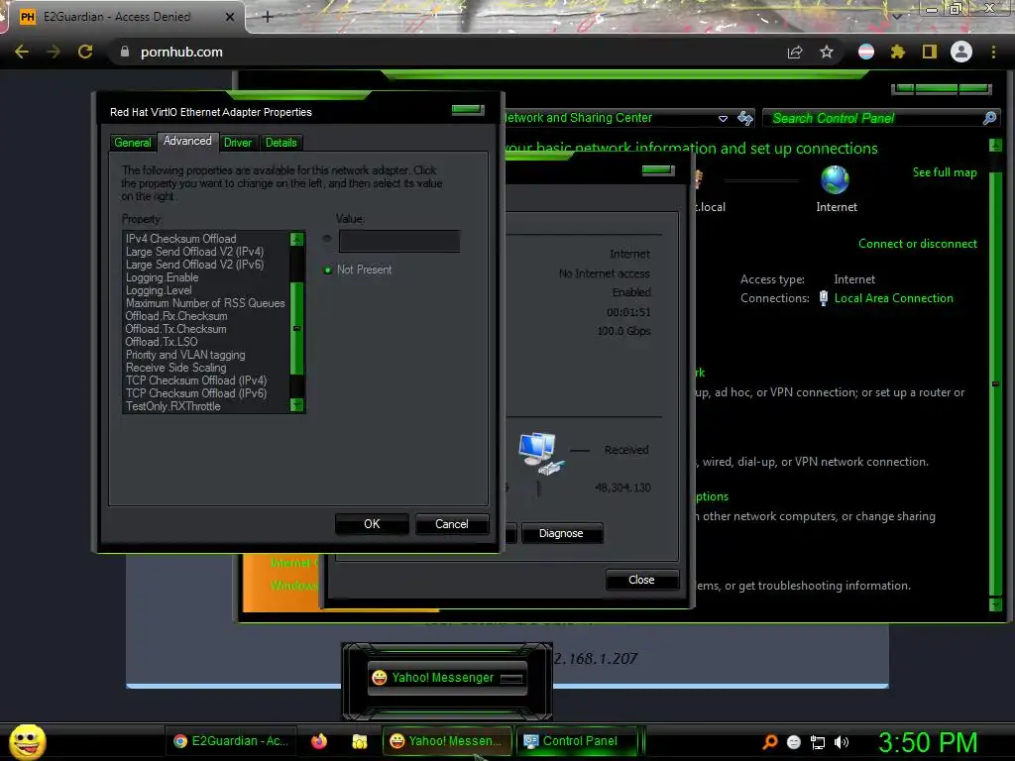Click the share page icon in address bar
Screen dimensions: 1015x761
(x=795, y=53)
